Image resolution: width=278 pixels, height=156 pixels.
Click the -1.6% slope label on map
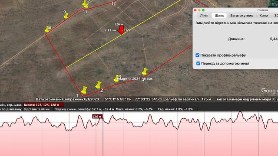[126, 30]
